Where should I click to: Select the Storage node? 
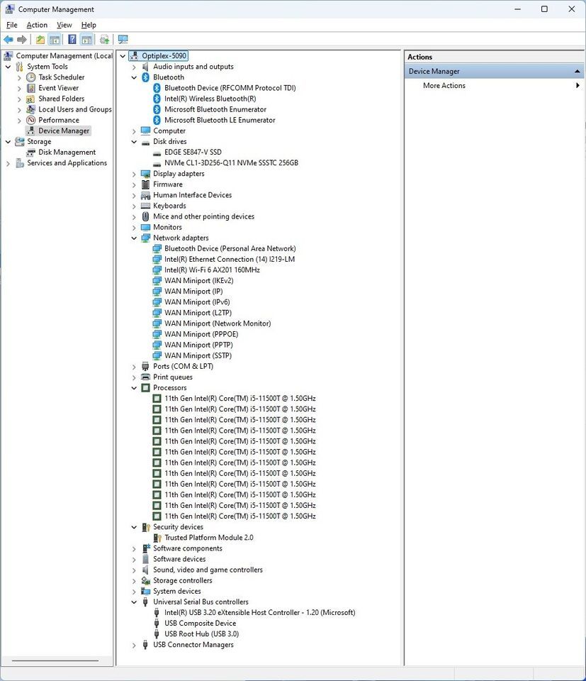[39, 142]
